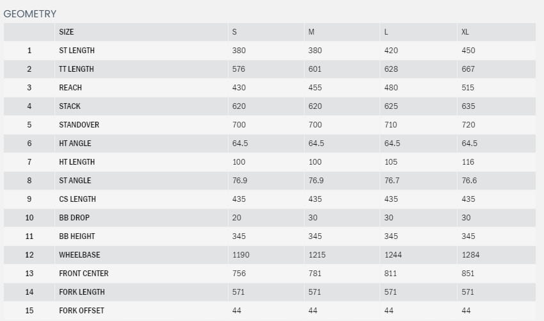Click the WHEELBASE value 1244
544x321 pixels.
click(x=393, y=255)
